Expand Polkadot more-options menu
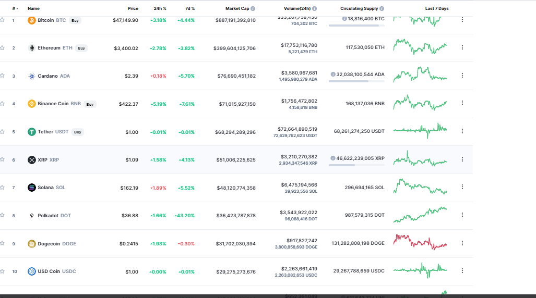This screenshot has height=298, width=536. point(462,215)
